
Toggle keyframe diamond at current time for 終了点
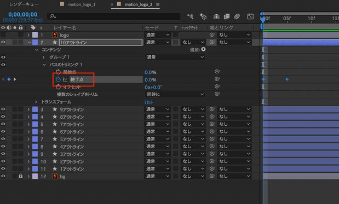point(9,79)
